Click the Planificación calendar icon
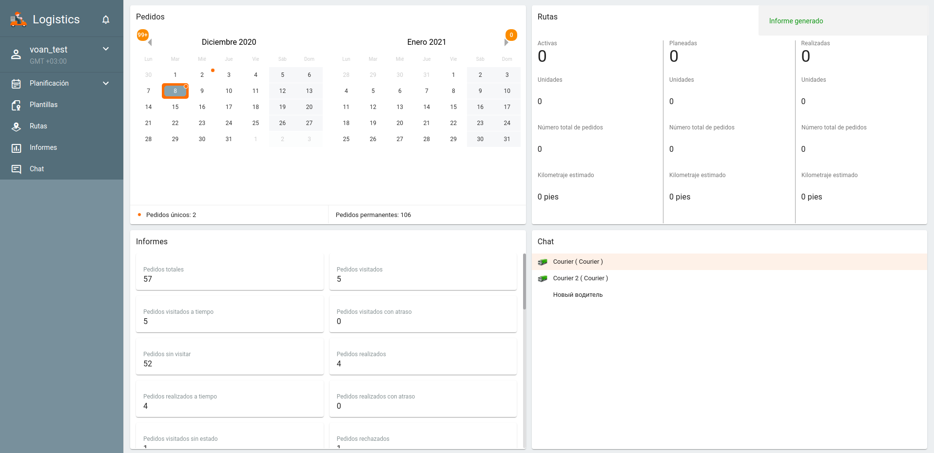Viewport: 934px width, 453px height. point(16,83)
